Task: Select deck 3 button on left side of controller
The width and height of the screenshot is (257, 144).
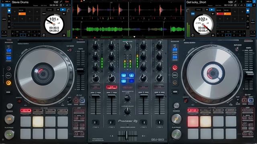Action: pyautogui.click(x=8, y=83)
